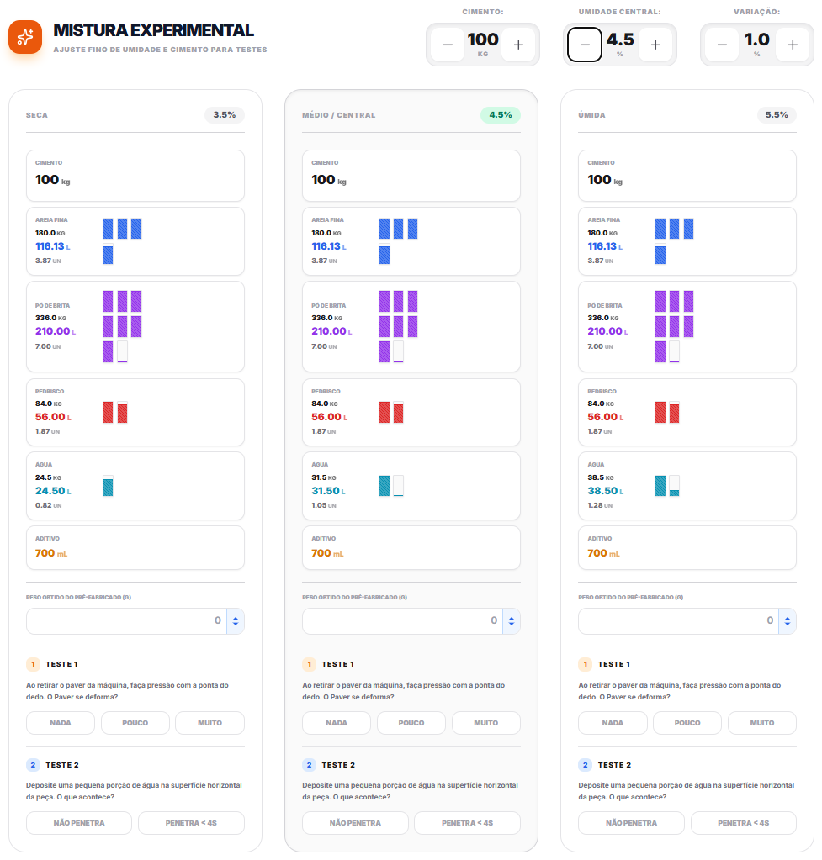Decrease Variação with the minus button
This screenshot has height=860, width=822.
(722, 45)
